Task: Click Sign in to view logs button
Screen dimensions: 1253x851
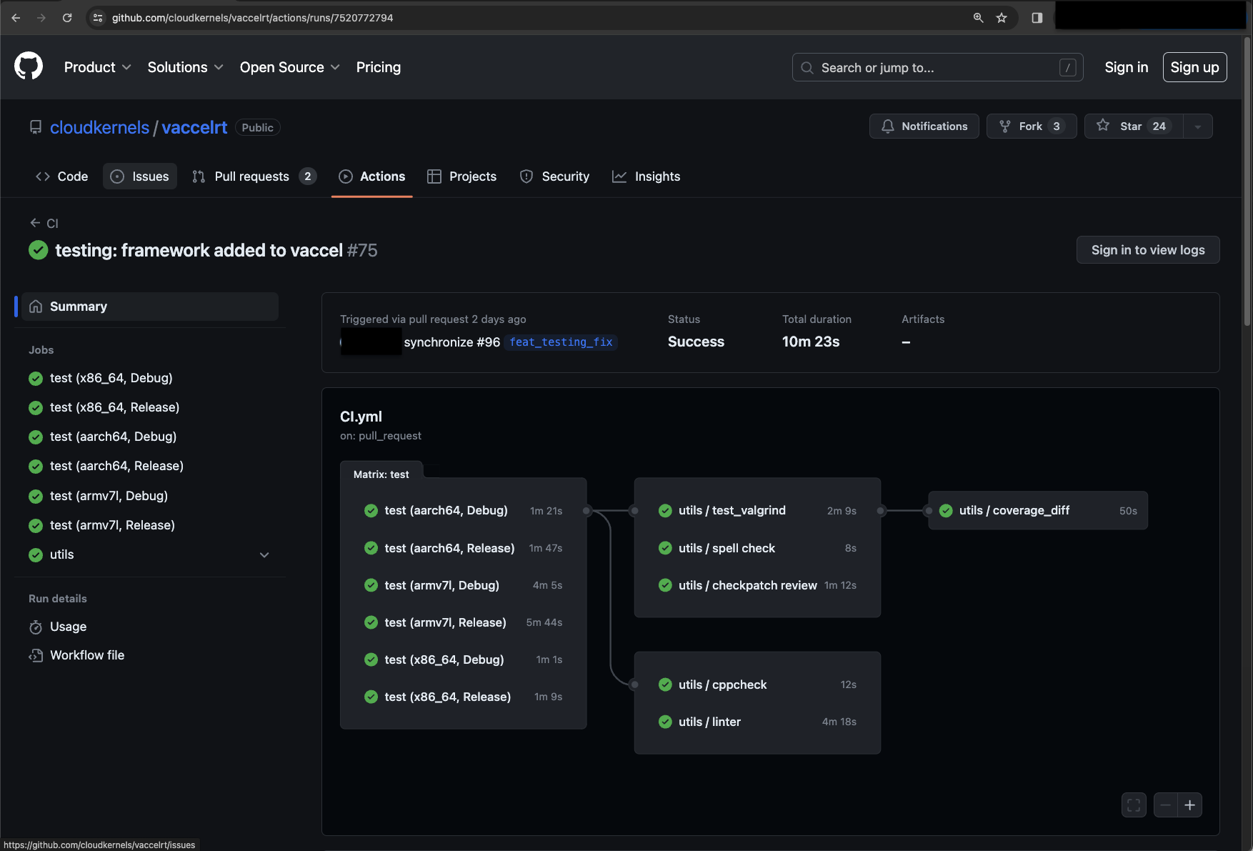Action: pyautogui.click(x=1147, y=250)
